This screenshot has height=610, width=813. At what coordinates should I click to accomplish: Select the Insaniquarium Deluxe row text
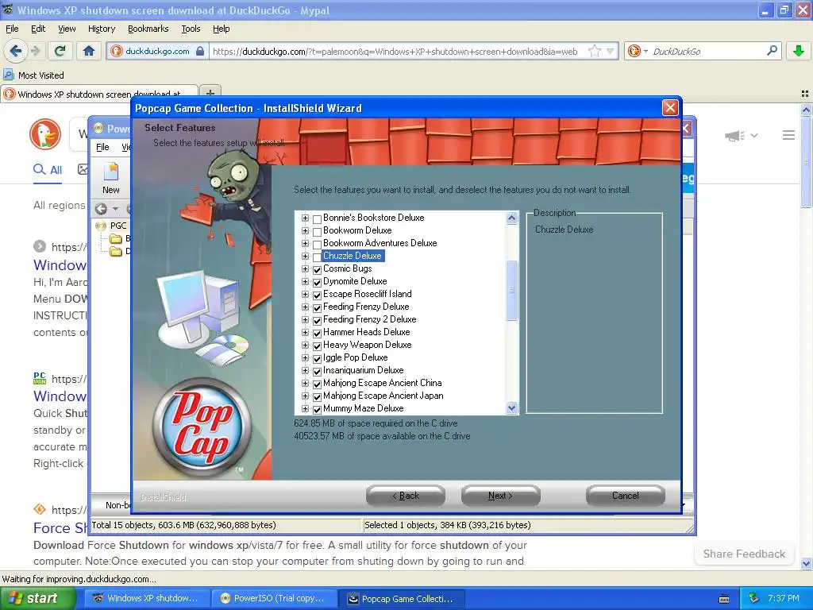pos(363,370)
